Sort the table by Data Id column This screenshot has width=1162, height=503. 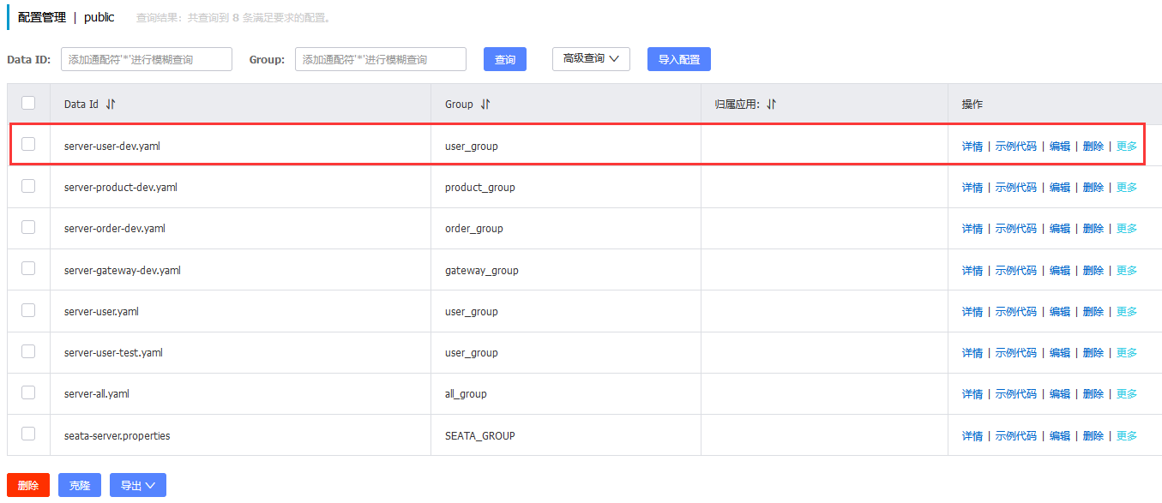pyautogui.click(x=111, y=105)
